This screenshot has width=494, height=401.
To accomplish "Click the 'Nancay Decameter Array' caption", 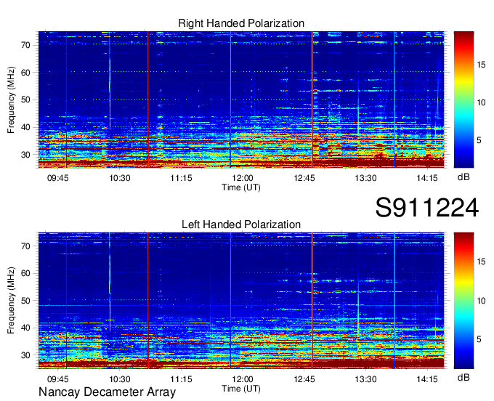I will 107,392.
